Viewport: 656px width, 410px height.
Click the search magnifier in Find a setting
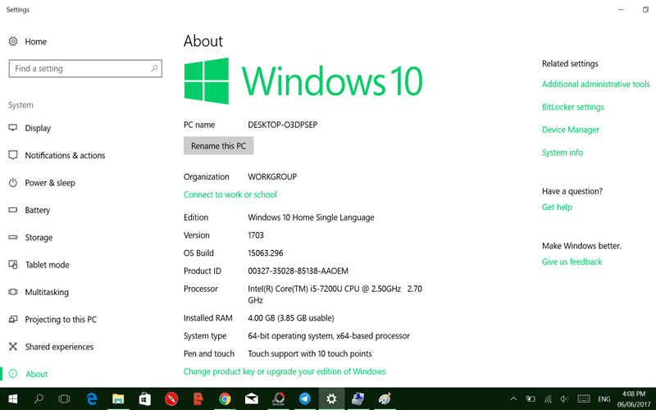[x=154, y=68]
